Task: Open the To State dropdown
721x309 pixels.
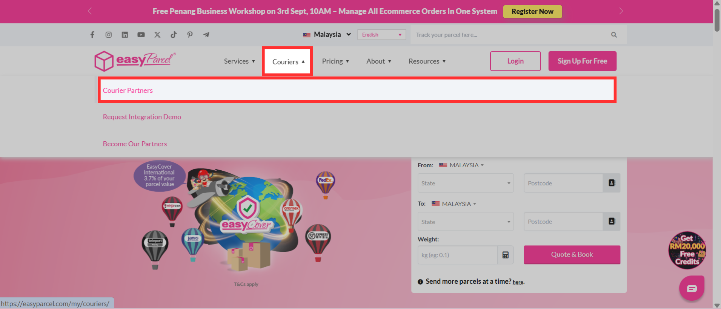Action: pos(466,222)
